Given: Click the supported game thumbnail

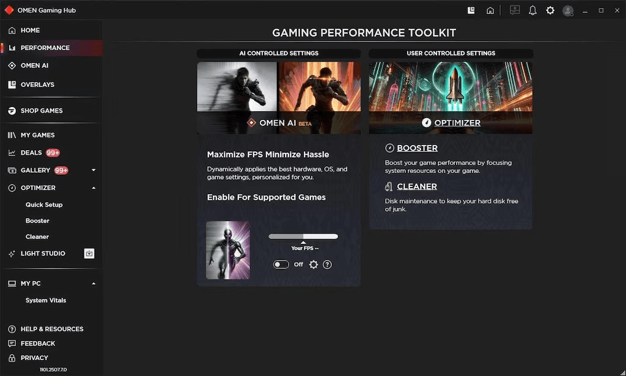Looking at the screenshot, I should tap(227, 249).
